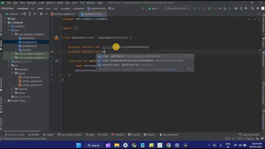Screen dimensions: 265x149
Task: Switch to activity_update.xml editor tab
Action: 63,14
